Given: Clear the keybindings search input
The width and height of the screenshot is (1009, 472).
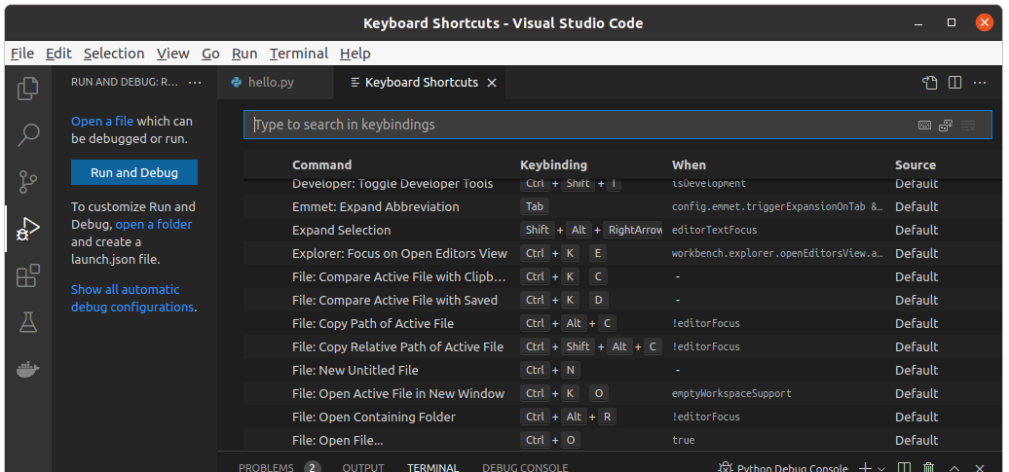Looking at the screenshot, I should tap(968, 125).
